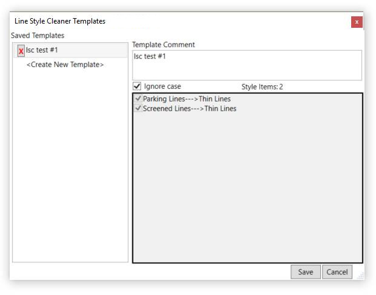Close the Line Style Cleaner Templates dialog
Viewport: 376px width, 295px height.
tap(357, 22)
